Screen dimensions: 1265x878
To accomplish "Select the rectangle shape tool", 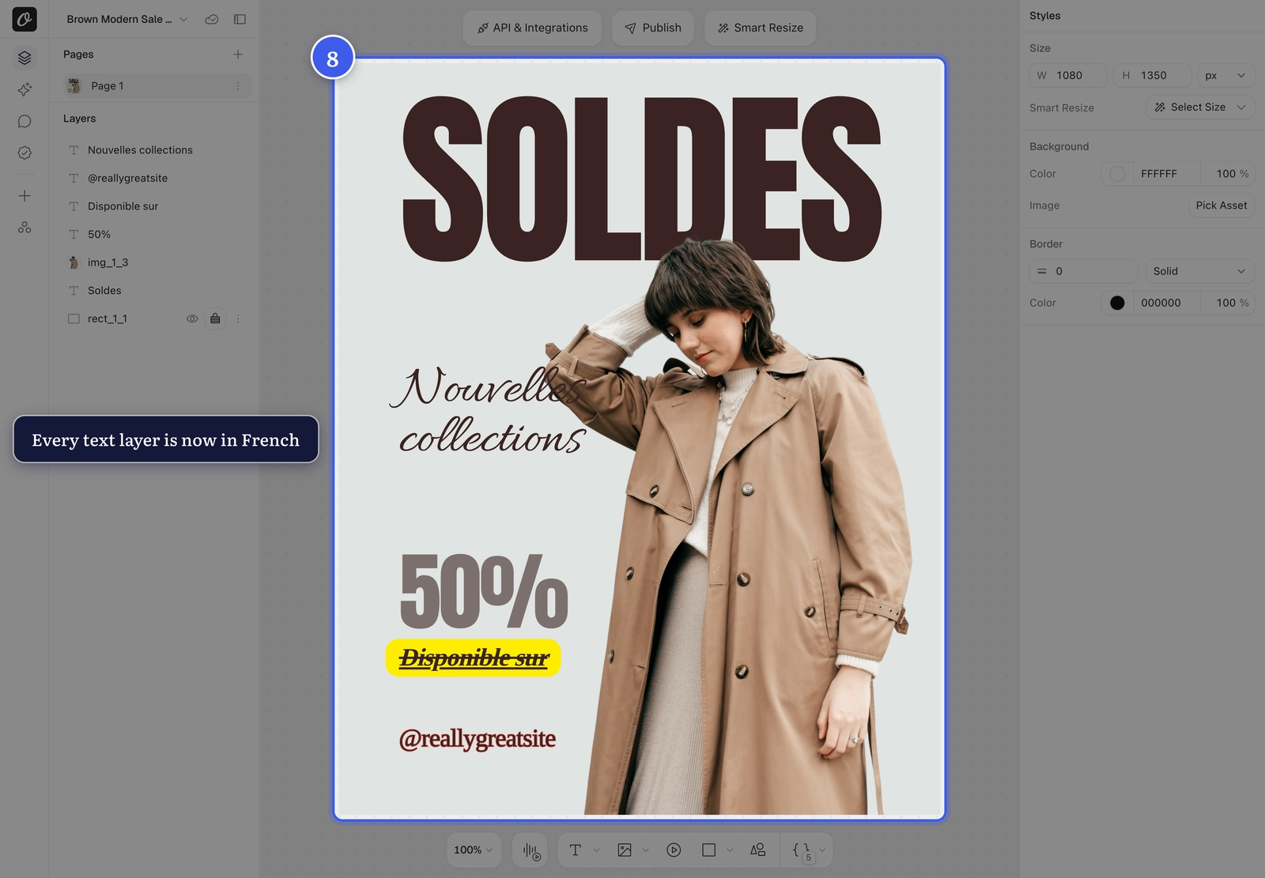I will click(x=709, y=850).
